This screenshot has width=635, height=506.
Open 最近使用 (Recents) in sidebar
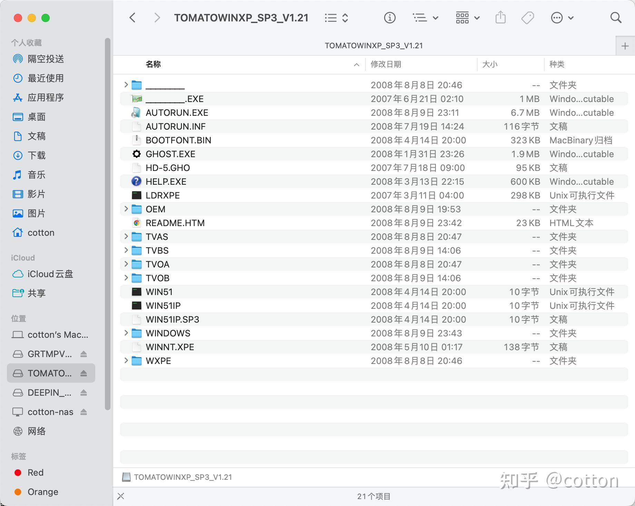click(46, 78)
